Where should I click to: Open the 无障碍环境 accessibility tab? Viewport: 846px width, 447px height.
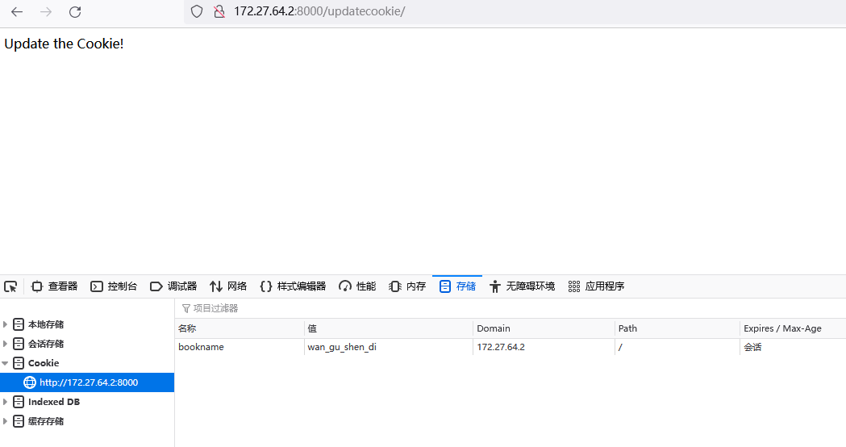[523, 286]
